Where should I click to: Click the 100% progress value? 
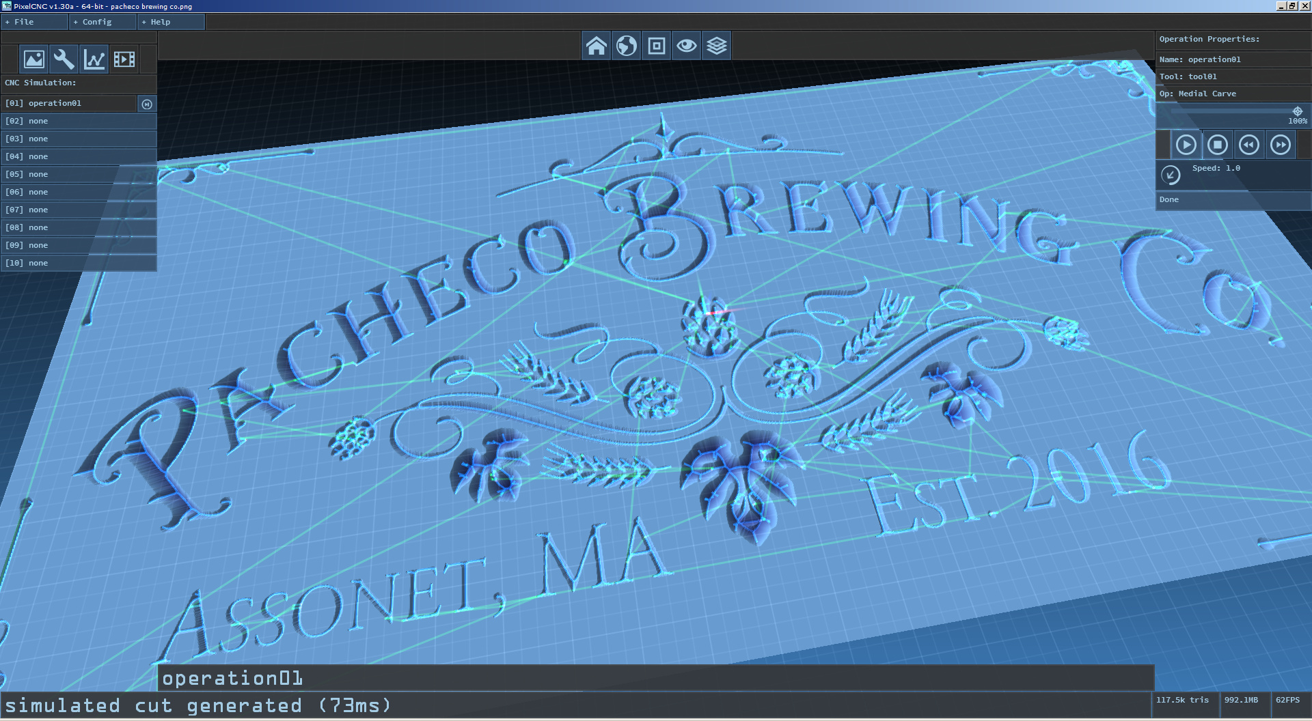coord(1298,121)
